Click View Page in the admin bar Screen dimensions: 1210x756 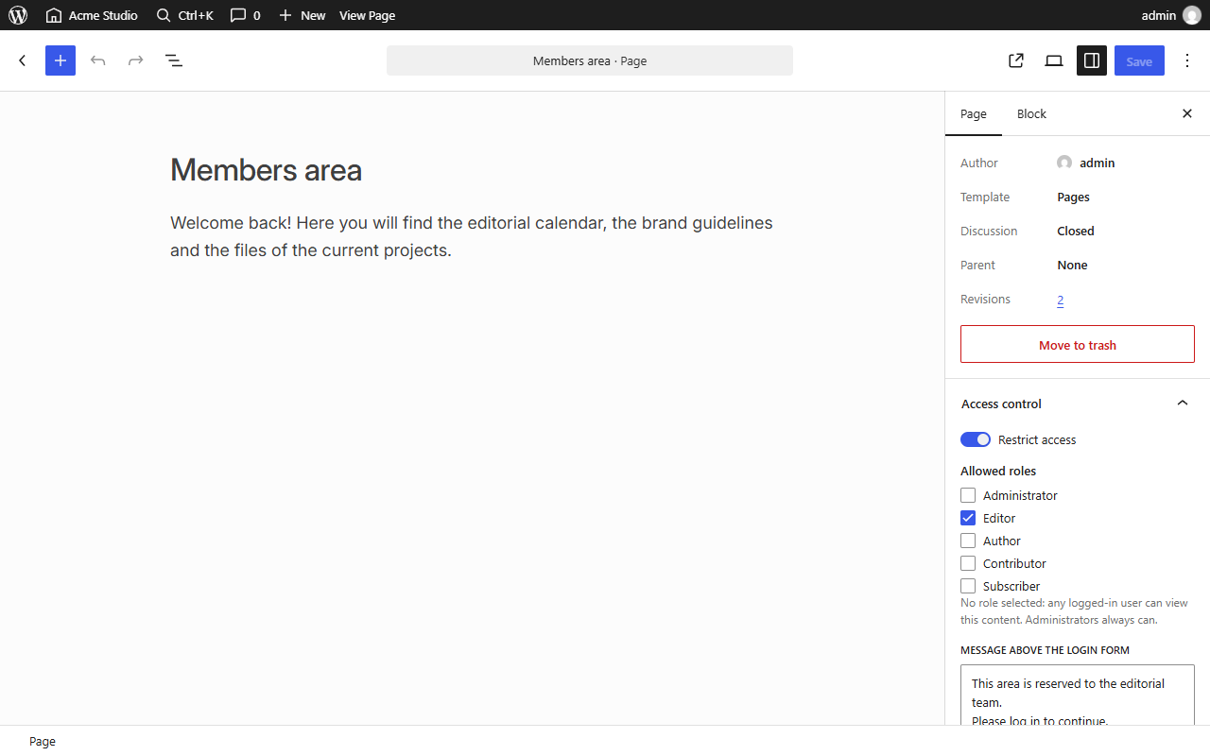(367, 15)
